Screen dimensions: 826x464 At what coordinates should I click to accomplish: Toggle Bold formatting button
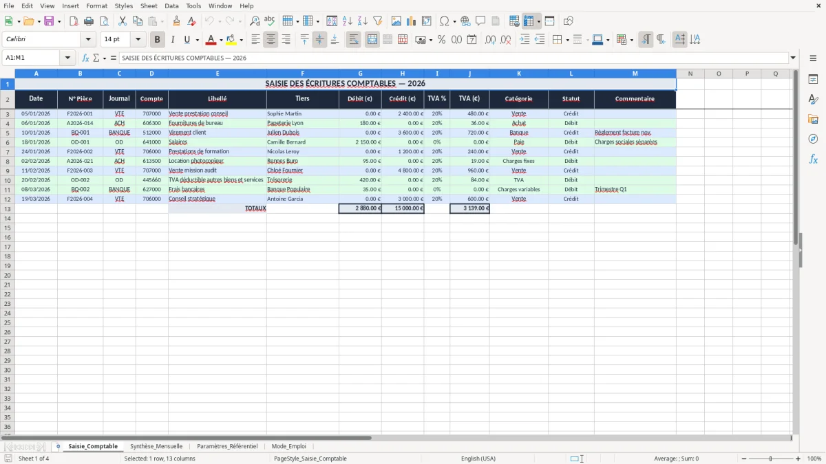[x=158, y=40]
